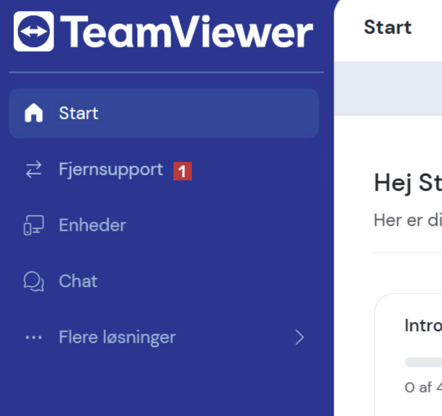The image size is (442, 416).
Task: Click the subtitle text starting with Her er
Action: (x=408, y=221)
